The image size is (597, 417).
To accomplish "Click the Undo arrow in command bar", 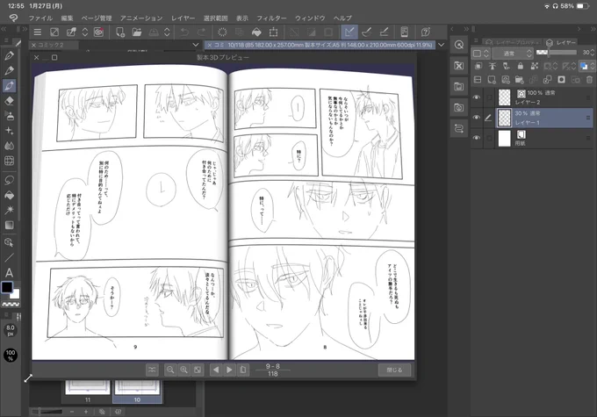I will coord(184,32).
